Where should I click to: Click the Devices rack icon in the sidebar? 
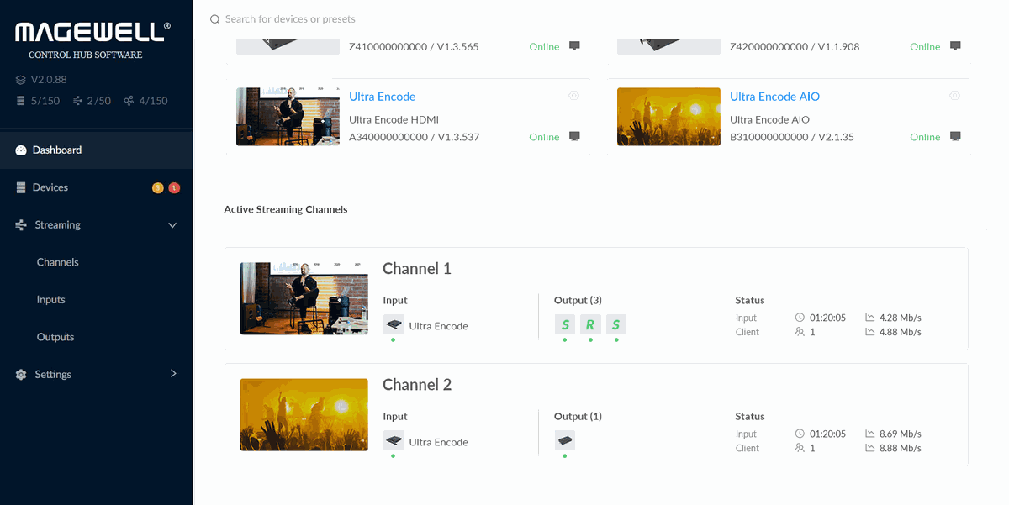tap(21, 187)
